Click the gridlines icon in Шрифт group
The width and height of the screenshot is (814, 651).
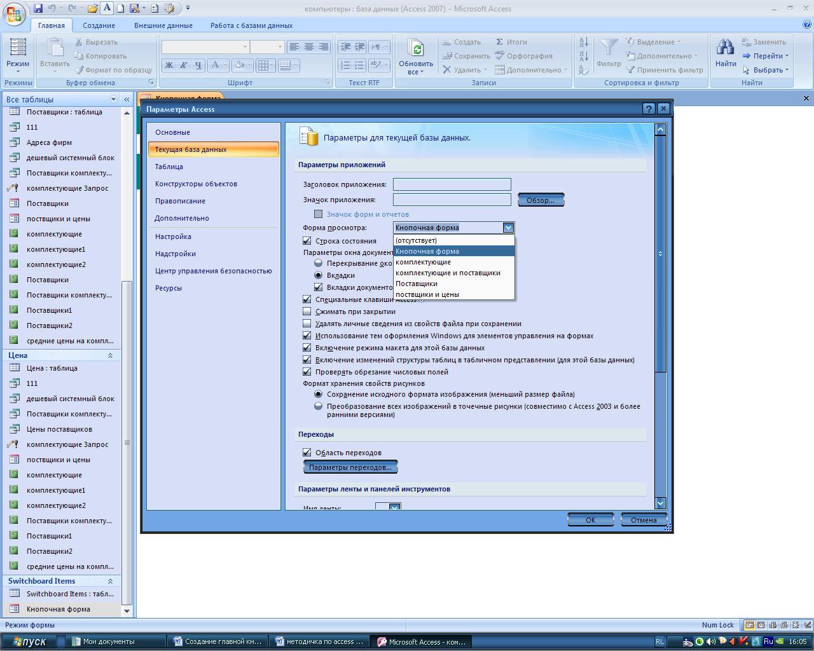pos(264,65)
